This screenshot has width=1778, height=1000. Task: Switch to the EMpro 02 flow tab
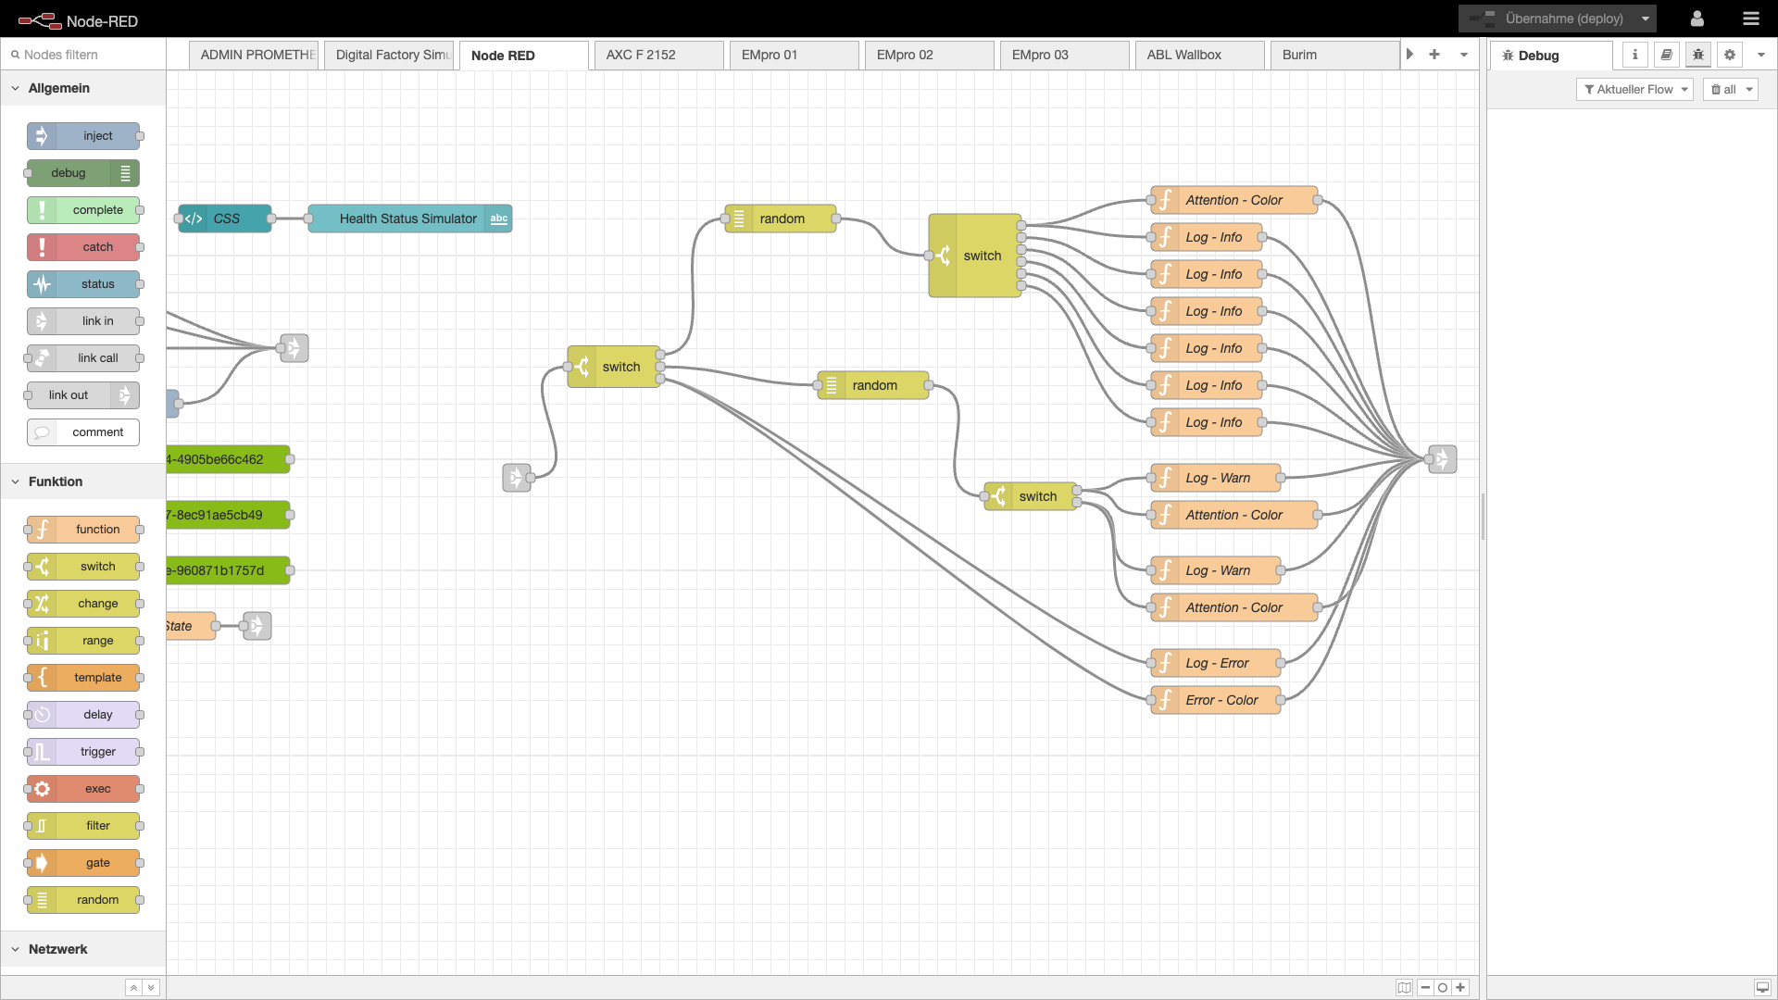pos(929,55)
